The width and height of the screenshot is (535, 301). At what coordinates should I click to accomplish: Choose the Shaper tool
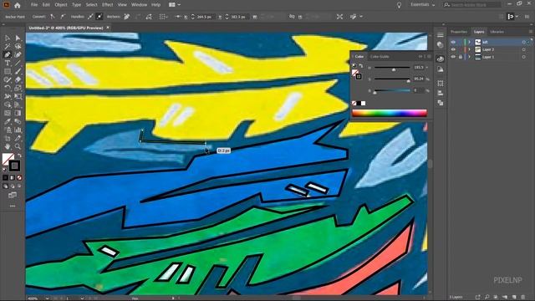pyautogui.click(x=8, y=79)
